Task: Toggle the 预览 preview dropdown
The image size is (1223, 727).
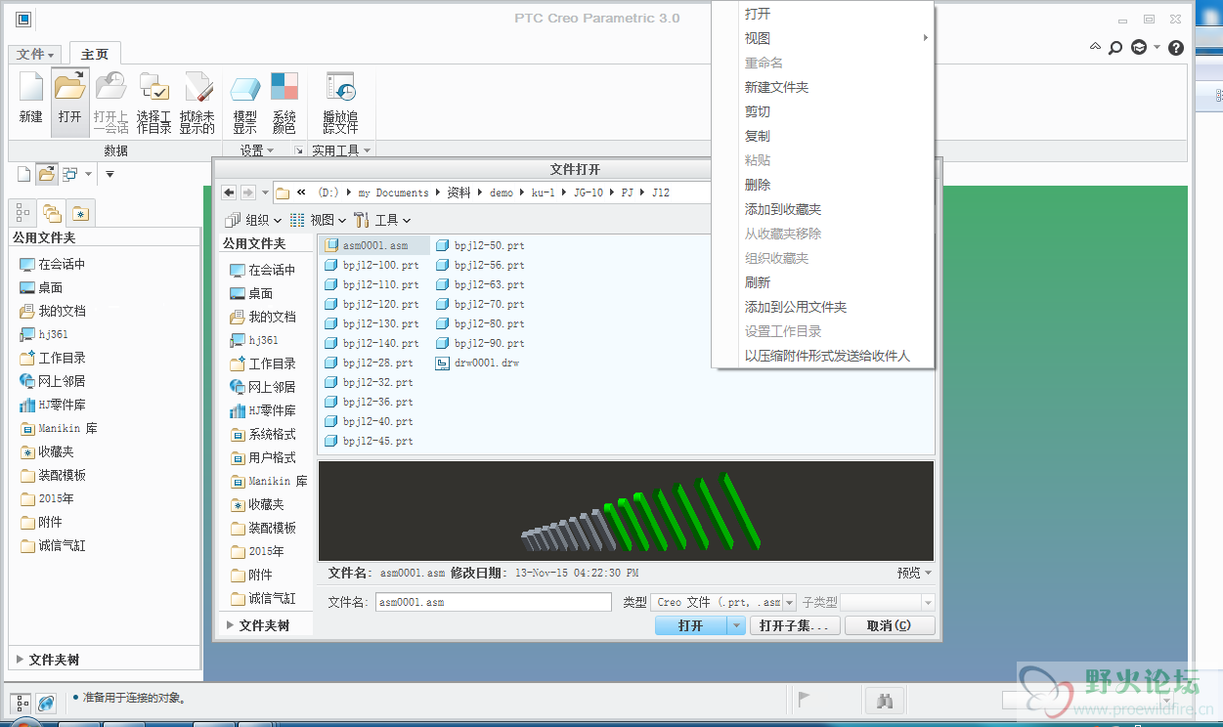Action: (915, 573)
